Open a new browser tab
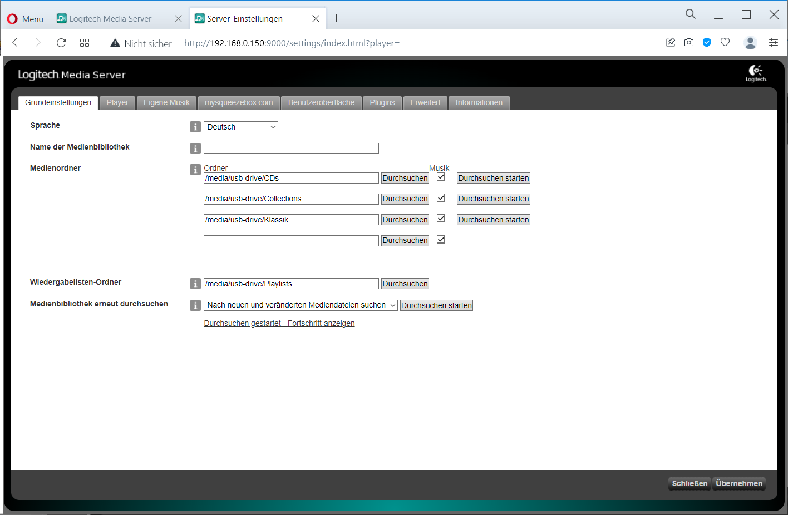 point(336,18)
